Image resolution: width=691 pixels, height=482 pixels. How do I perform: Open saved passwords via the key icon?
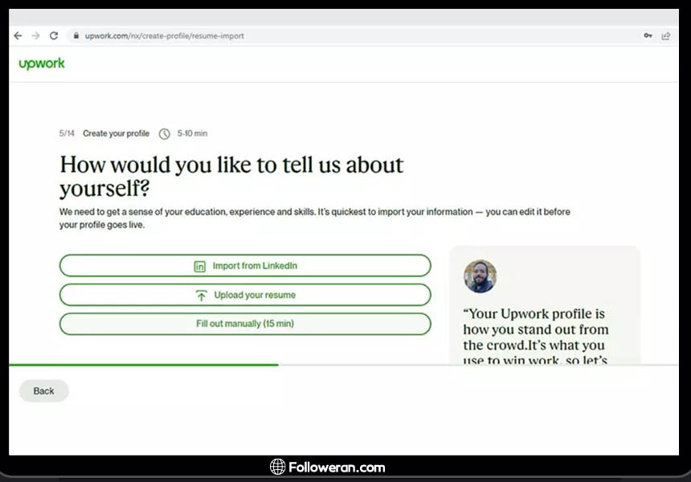click(648, 36)
